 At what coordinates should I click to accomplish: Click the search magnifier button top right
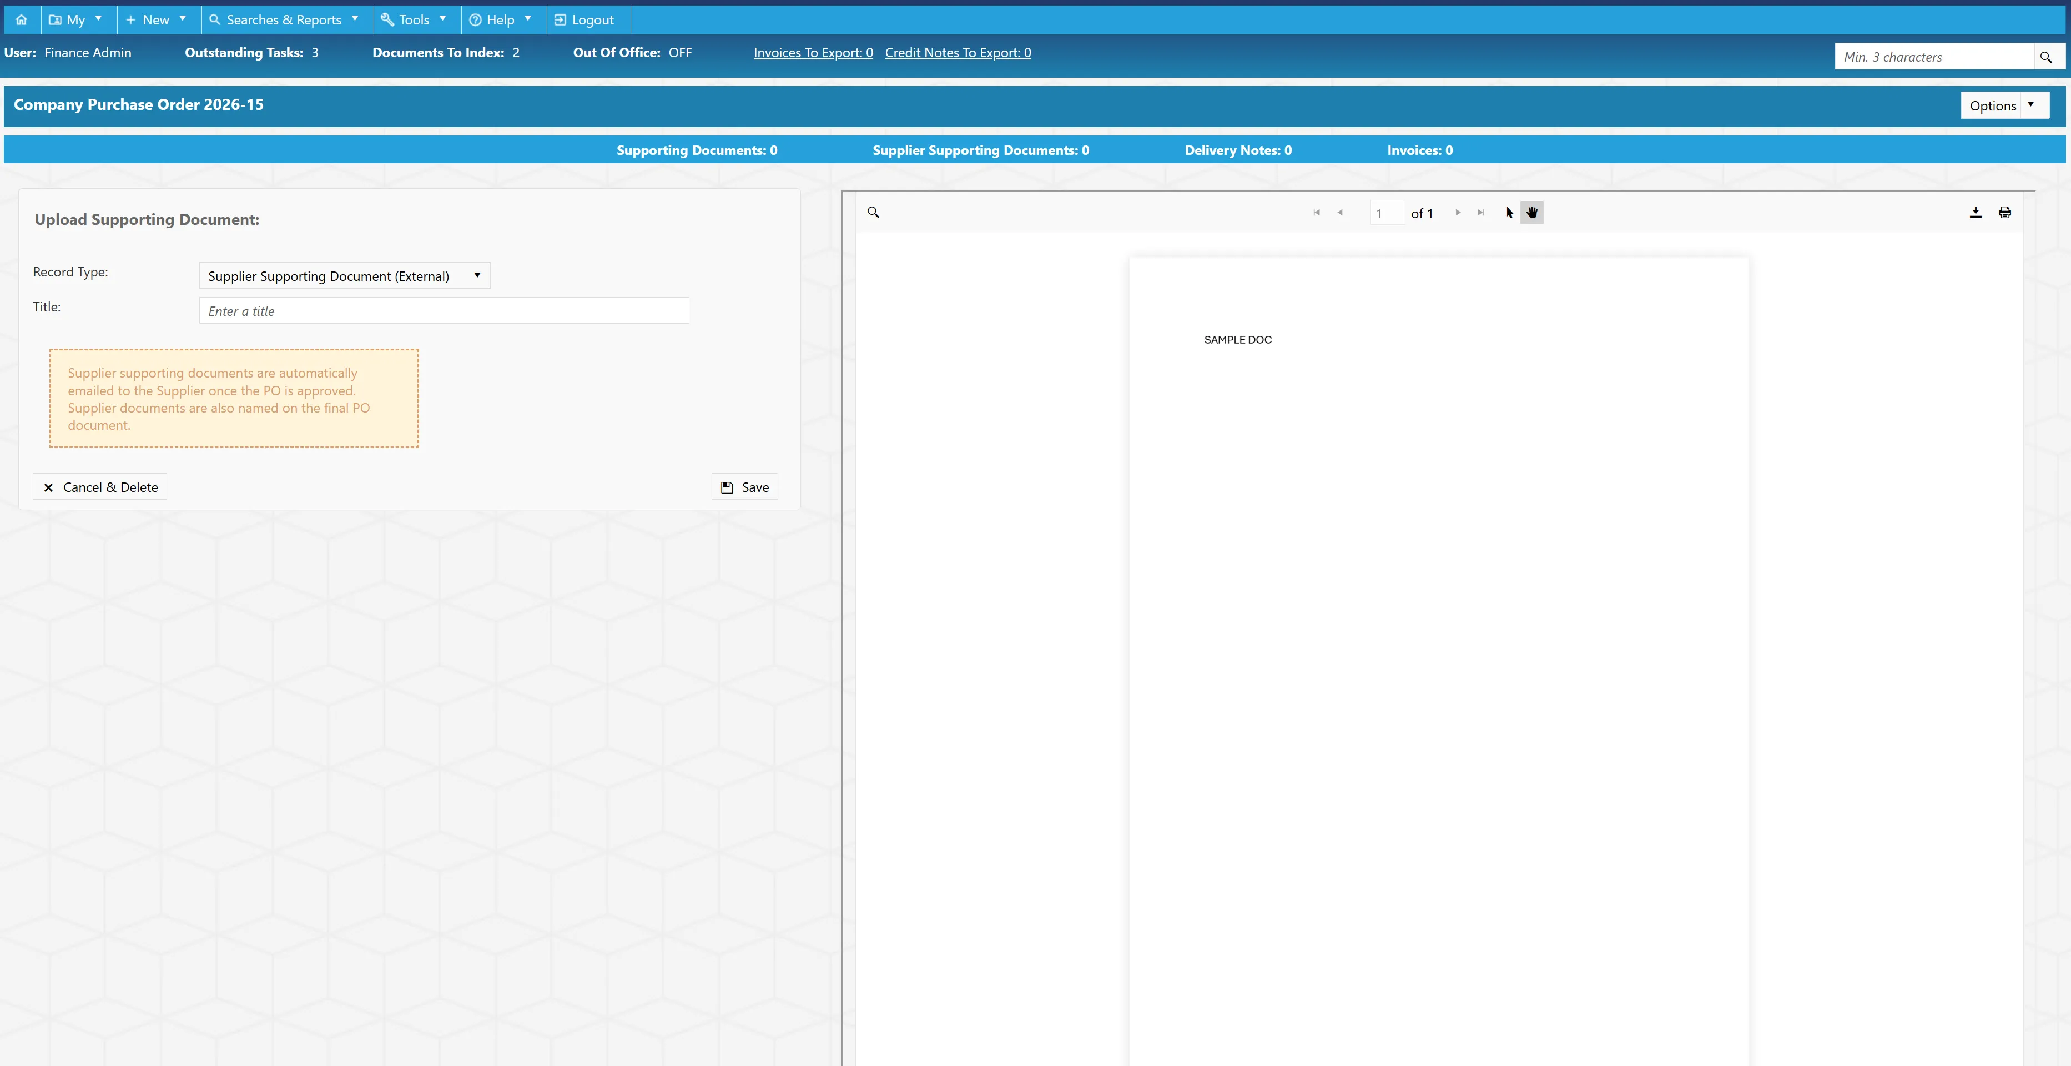(2046, 56)
